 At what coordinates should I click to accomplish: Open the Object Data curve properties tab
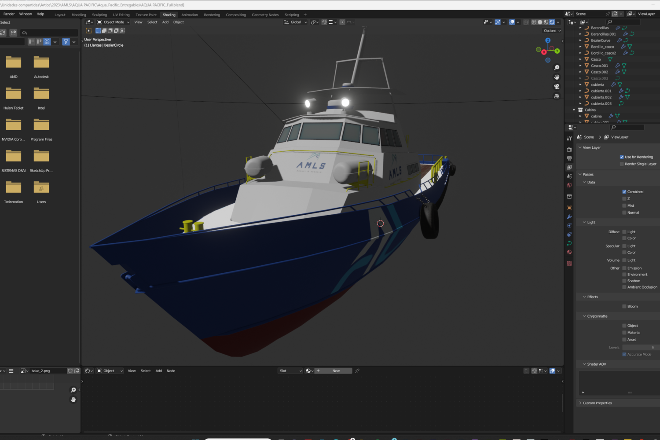569,243
